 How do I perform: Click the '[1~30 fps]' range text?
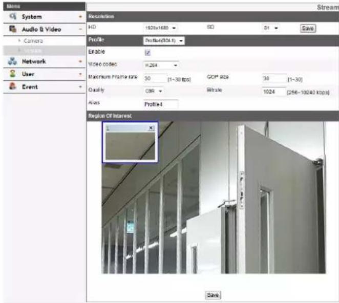179,80
